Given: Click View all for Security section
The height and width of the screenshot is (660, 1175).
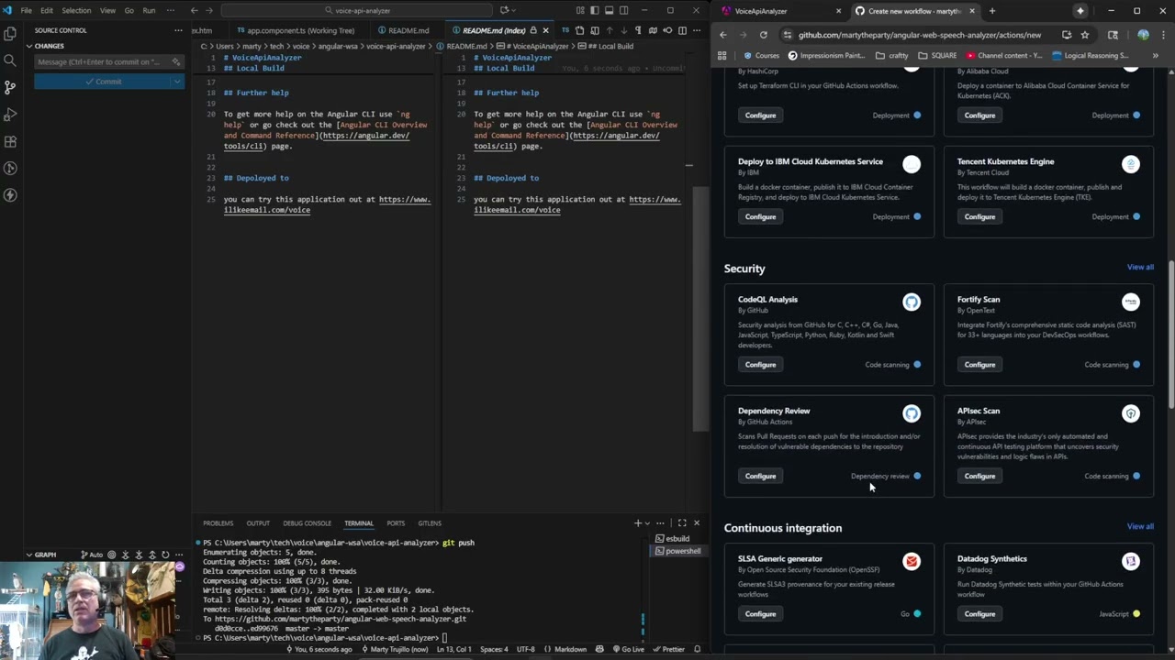Looking at the screenshot, I should pos(1140,268).
